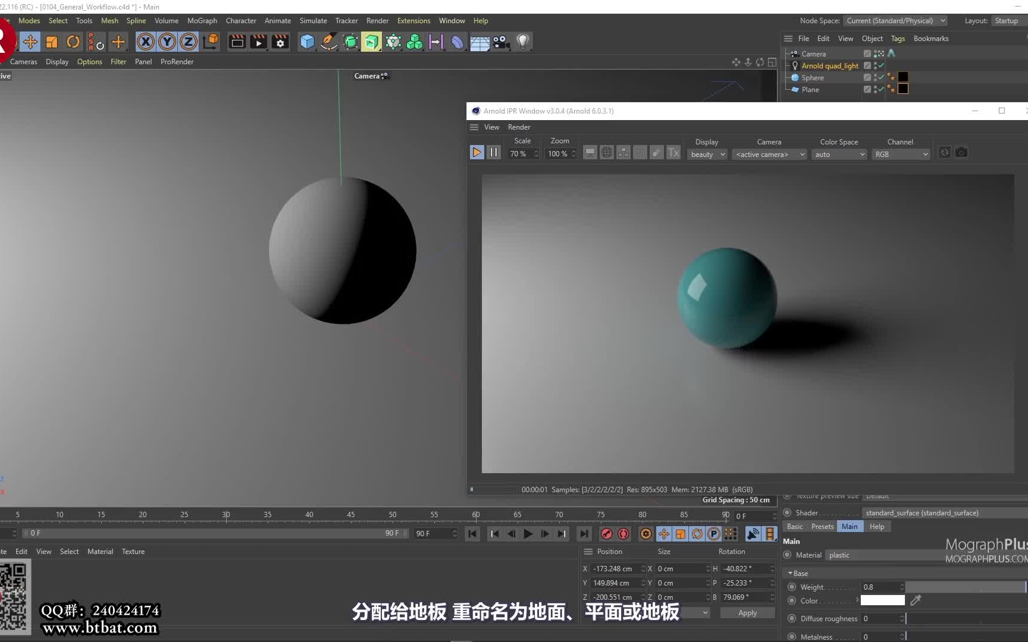The height and width of the screenshot is (642, 1028).
Task: Select the Spline Pen tool
Action: (x=328, y=42)
